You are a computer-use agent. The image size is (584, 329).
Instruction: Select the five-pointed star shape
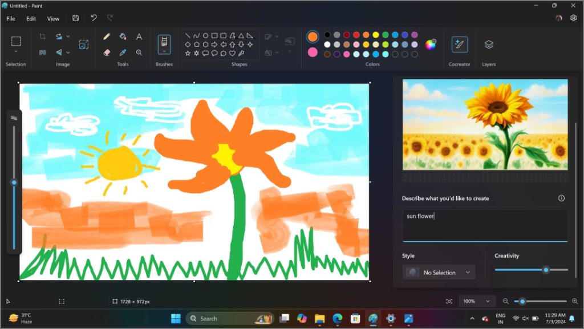point(188,52)
